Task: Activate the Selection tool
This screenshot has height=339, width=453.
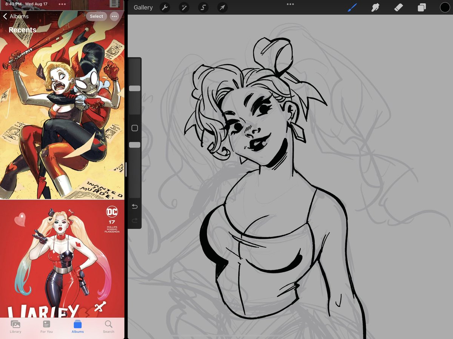Action: [203, 8]
